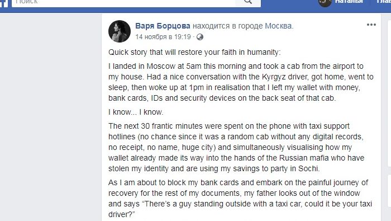Click the partially visible Главная nav item
Screen dimensions: 391x221
[384, 2]
